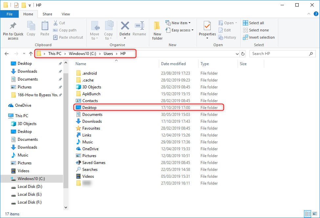Select OneDrive in the navigation pane
This screenshot has height=218, width=320.
(x=20, y=105)
